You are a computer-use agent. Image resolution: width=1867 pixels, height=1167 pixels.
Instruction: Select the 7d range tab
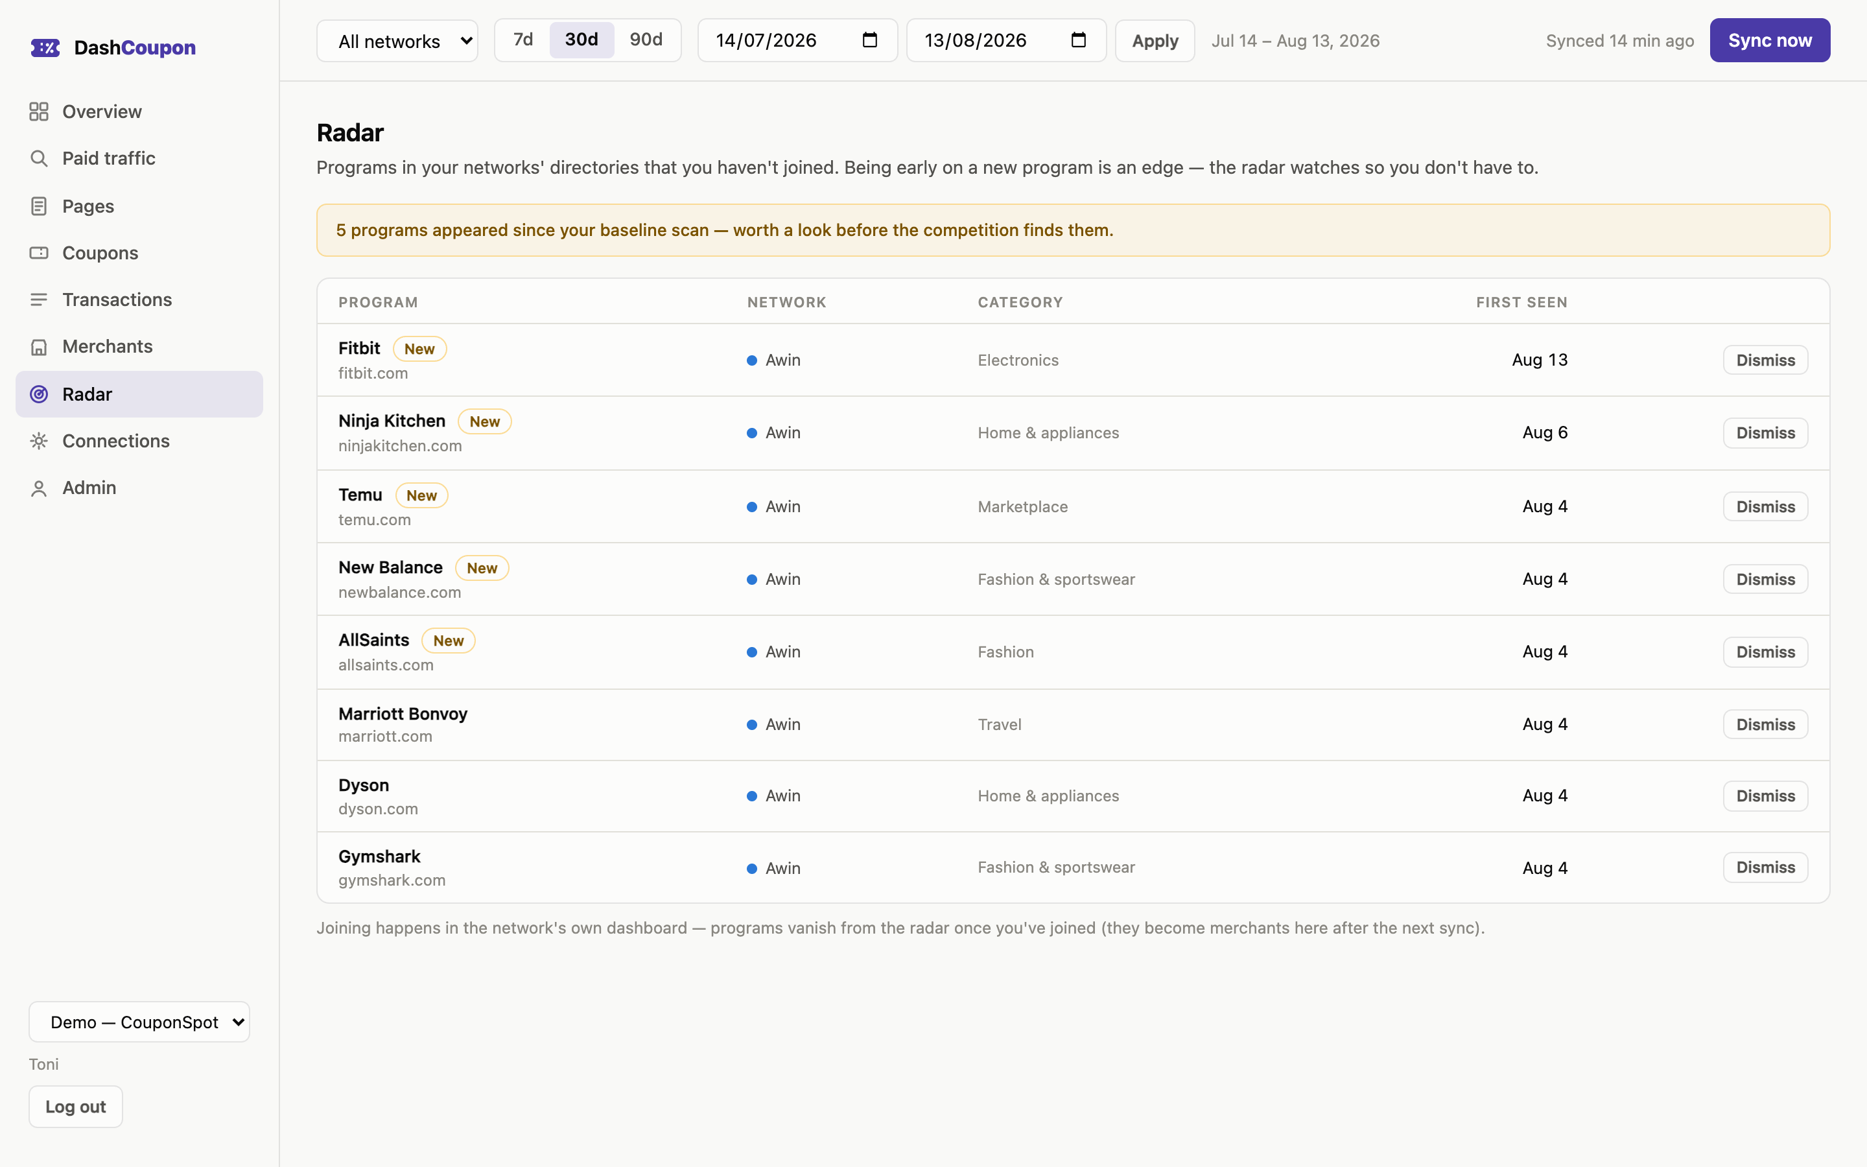tap(523, 40)
